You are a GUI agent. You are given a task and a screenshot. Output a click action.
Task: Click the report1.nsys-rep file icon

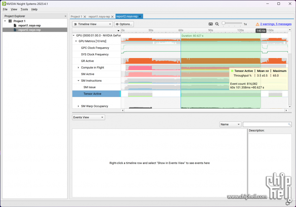pyautogui.click(x=15, y=25)
